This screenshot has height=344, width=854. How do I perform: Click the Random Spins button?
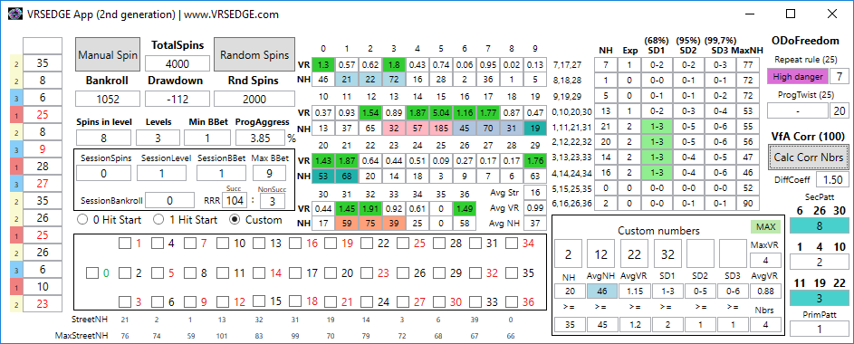click(x=254, y=54)
